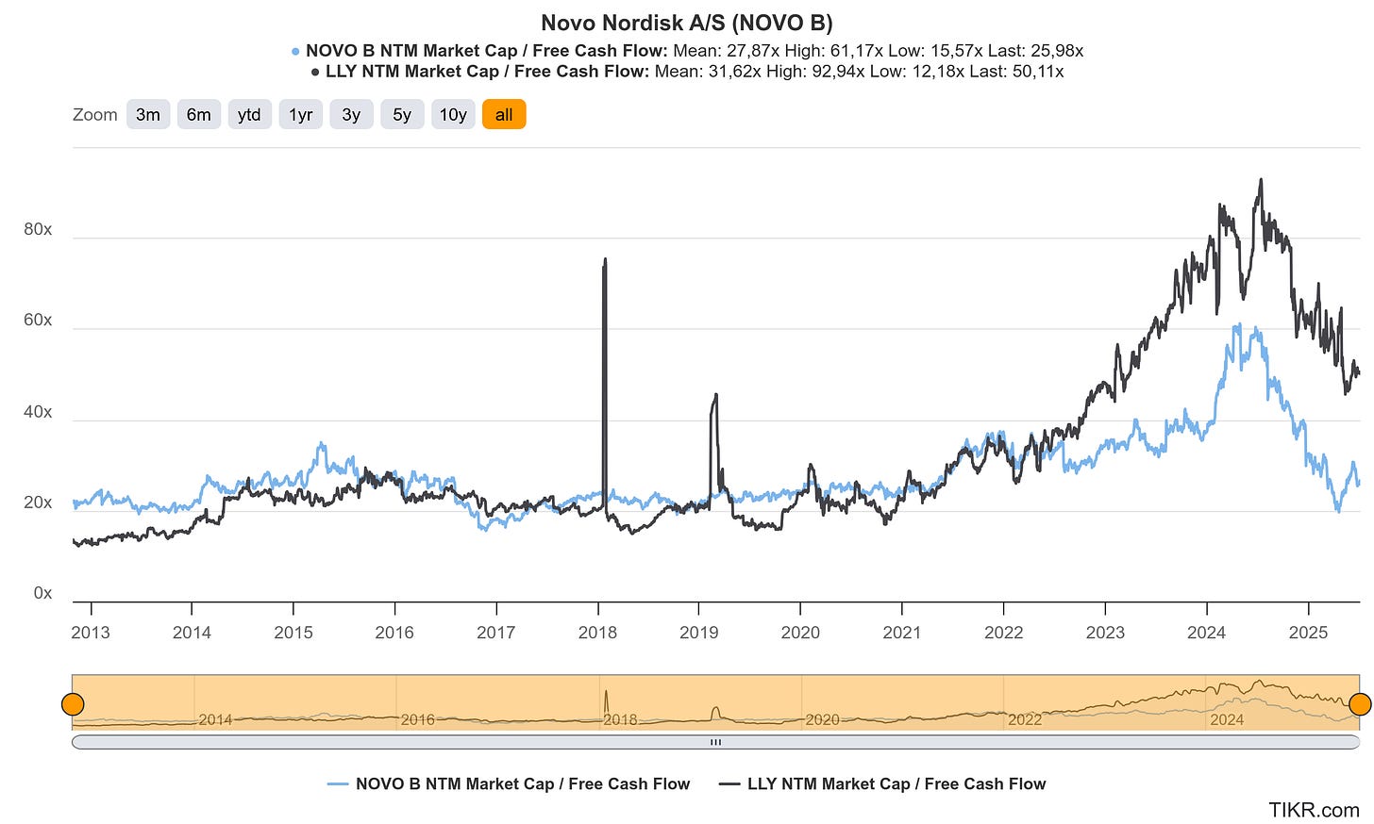This screenshot has height=824, width=1374.
Task: Click 2022 label in navigator strip
Action: coord(1025,720)
